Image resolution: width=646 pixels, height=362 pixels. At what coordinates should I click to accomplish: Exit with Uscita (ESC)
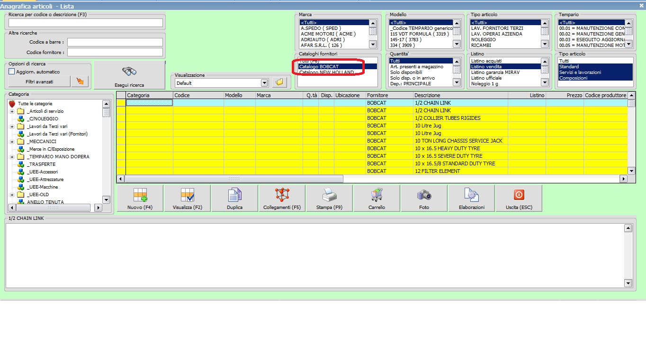[519, 198]
